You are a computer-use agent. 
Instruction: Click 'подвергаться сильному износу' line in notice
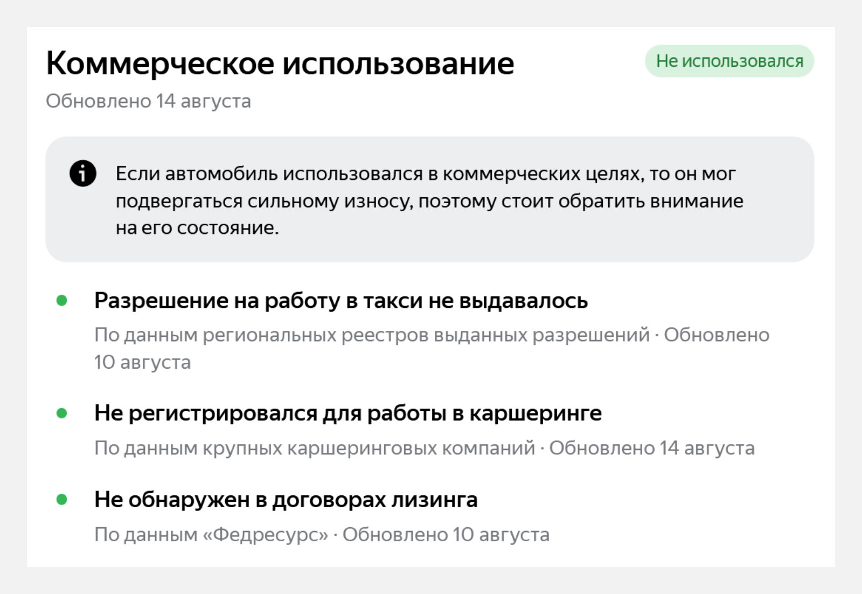[x=264, y=201]
